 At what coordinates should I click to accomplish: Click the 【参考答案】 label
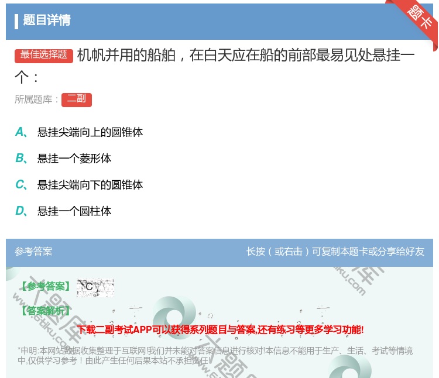coord(45,287)
